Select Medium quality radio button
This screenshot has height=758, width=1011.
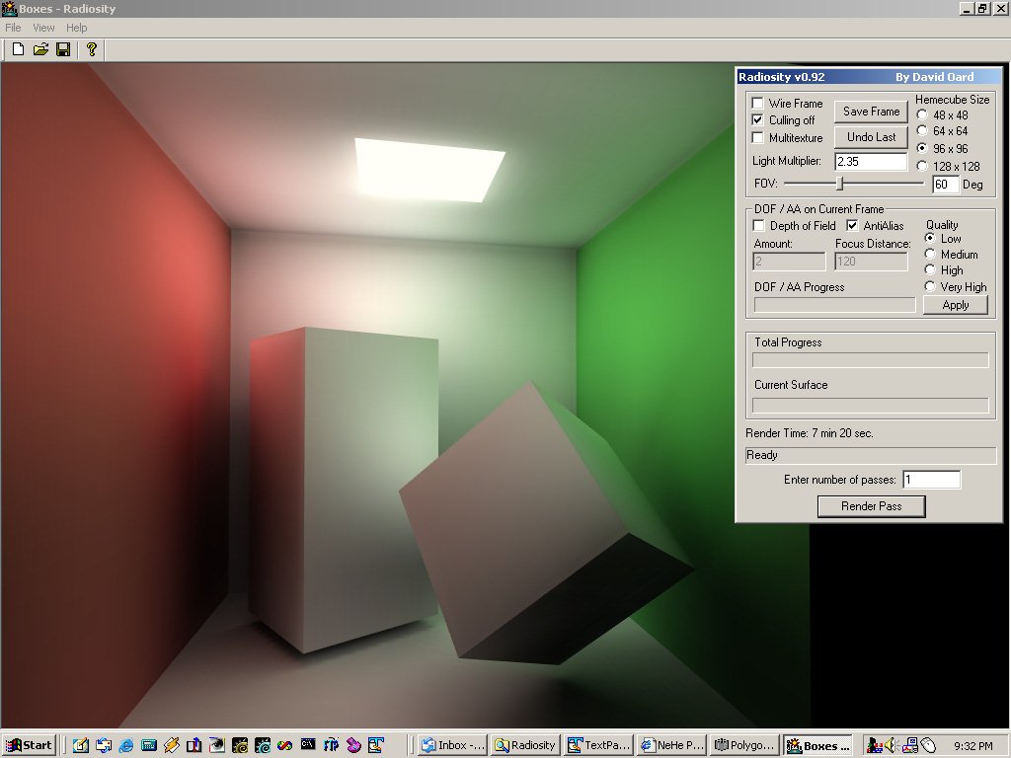pos(930,255)
